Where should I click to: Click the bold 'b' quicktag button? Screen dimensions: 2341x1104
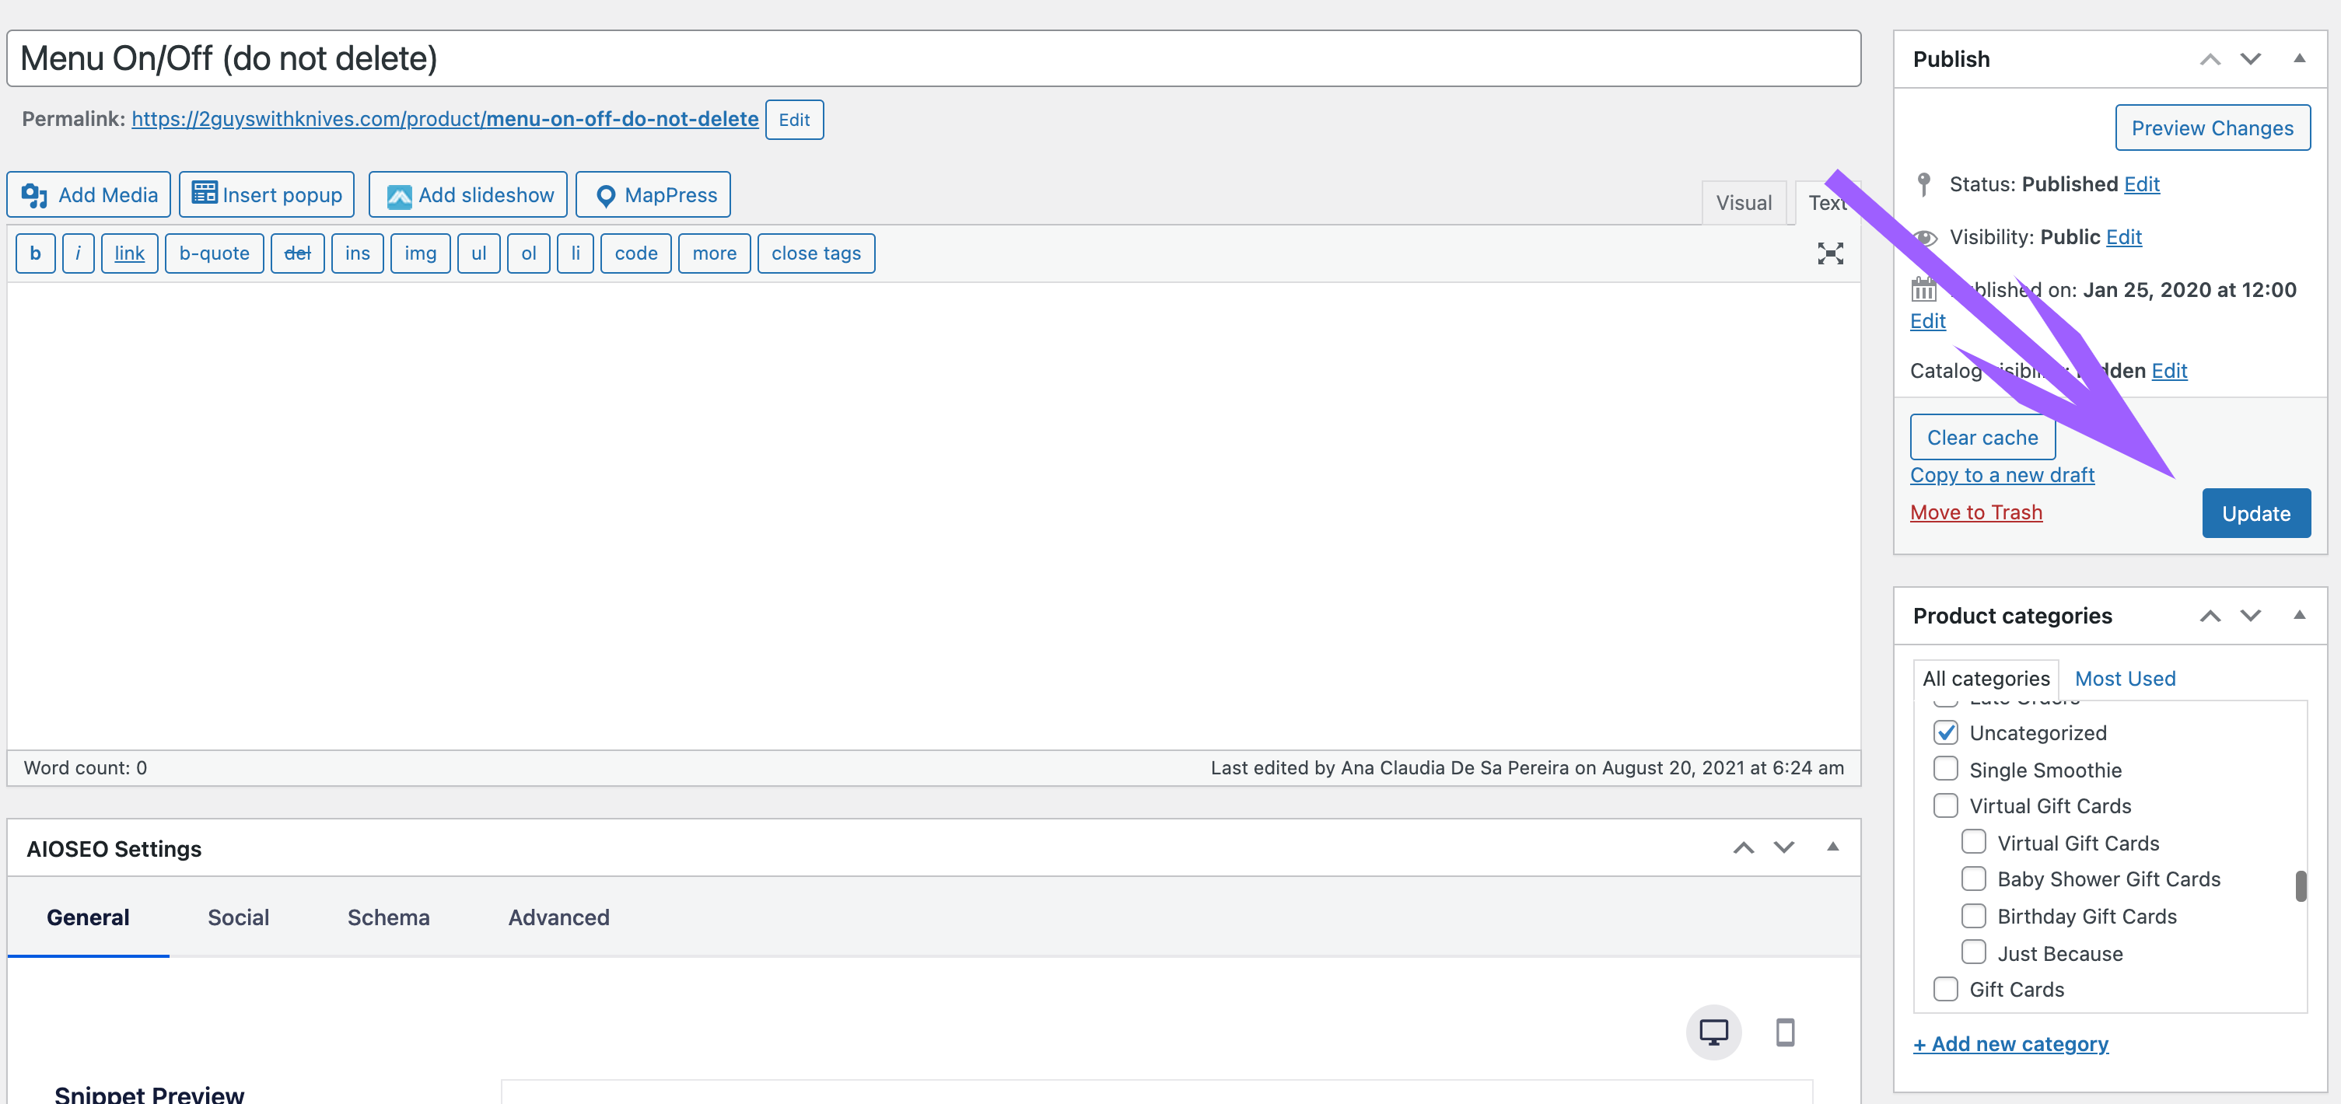pyautogui.click(x=36, y=253)
